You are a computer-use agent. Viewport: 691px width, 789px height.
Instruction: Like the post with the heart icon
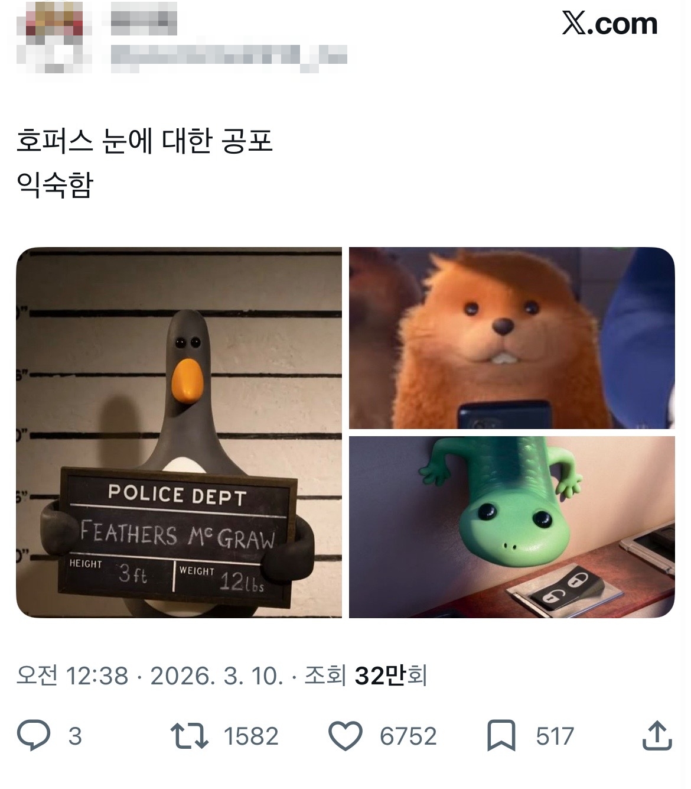click(345, 736)
